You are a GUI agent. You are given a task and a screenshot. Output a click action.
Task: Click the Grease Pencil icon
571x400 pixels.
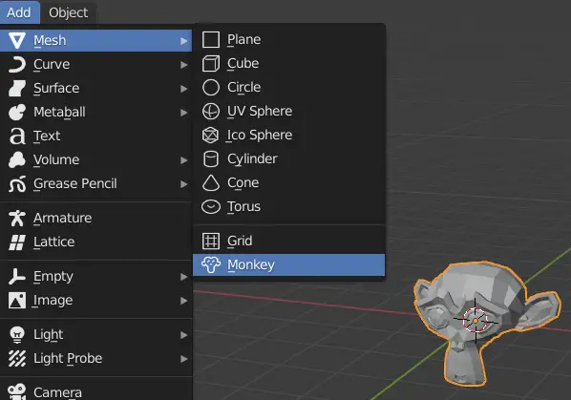(17, 184)
